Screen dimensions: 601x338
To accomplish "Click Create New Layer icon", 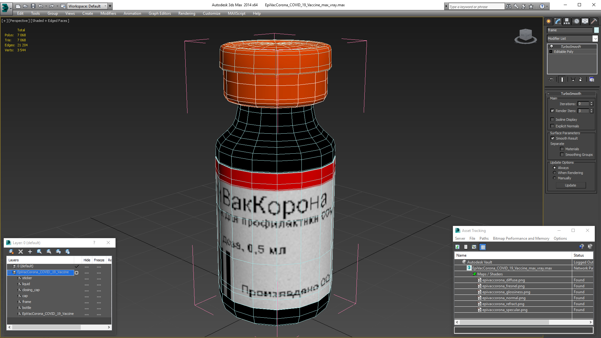I will click(11, 252).
